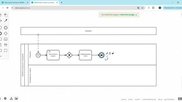Open the privacy link
Image resolution: width=182 pixels, height=102 pixels.
123,99
